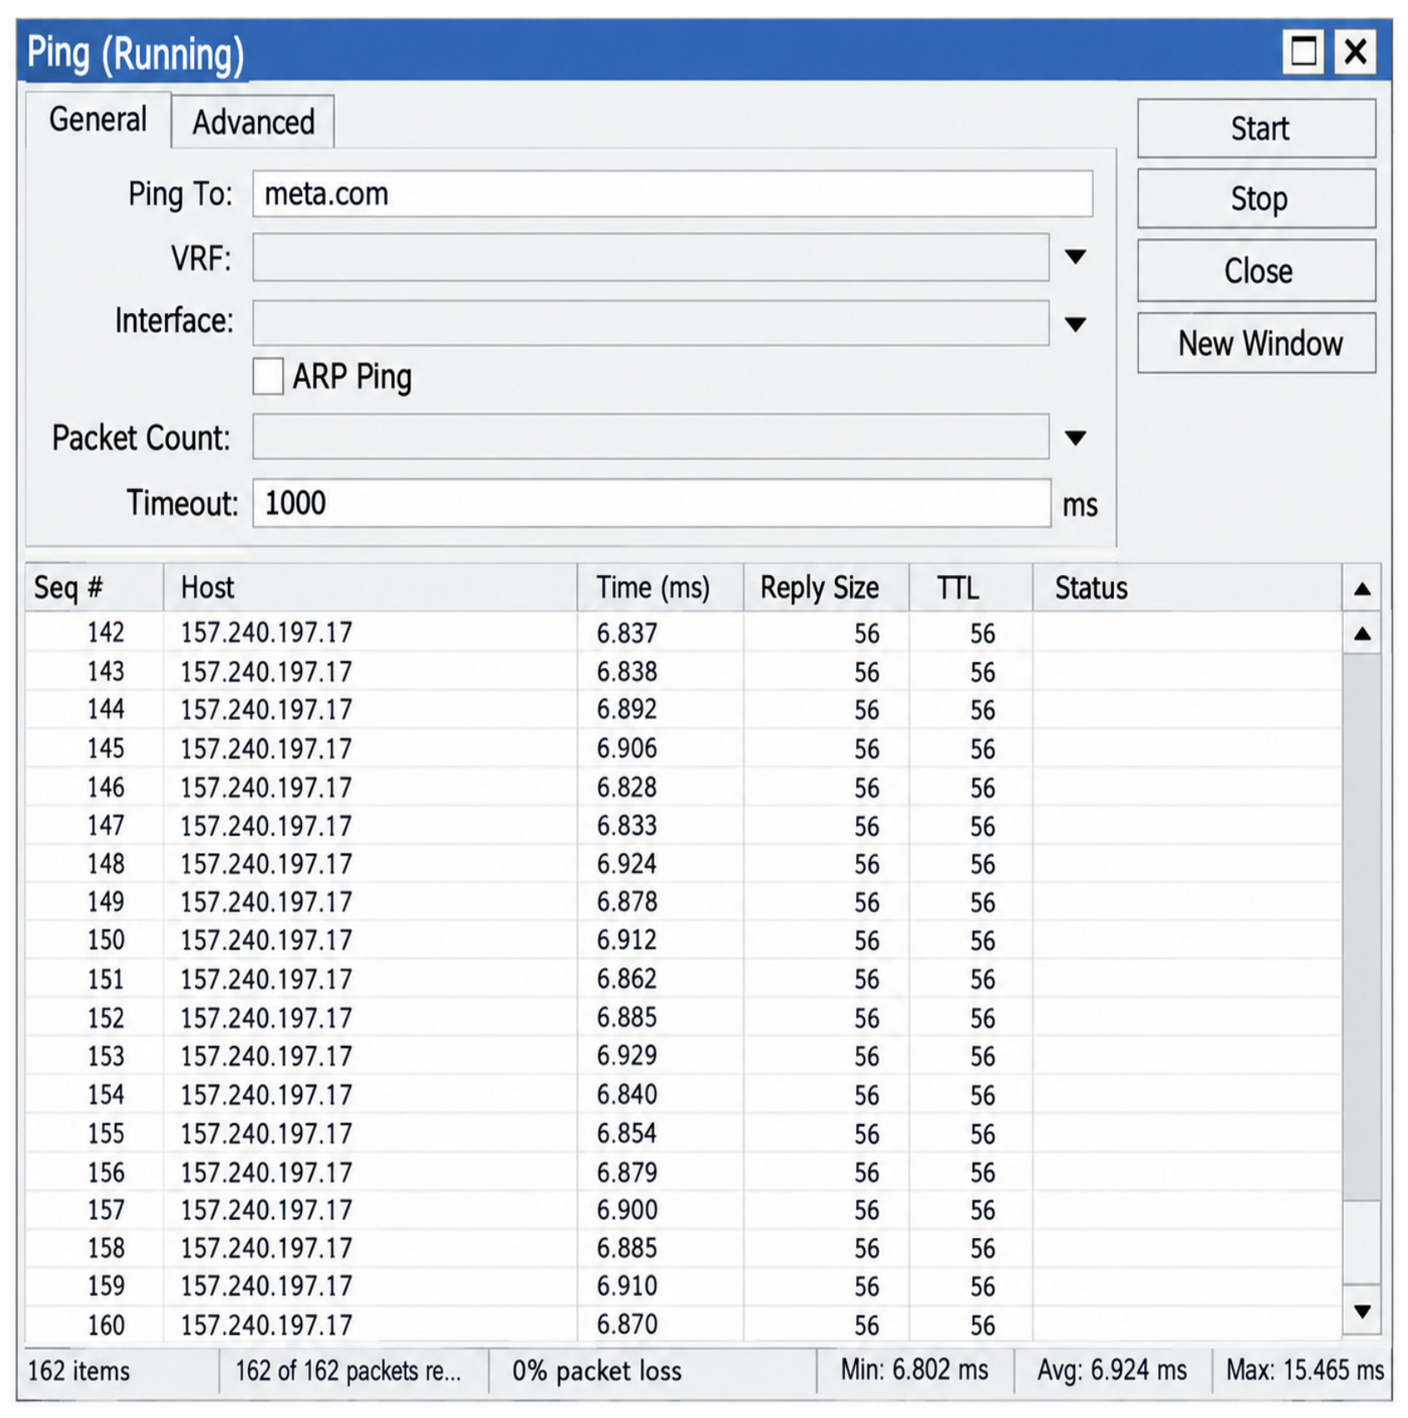Screen dimensions: 1408x1418
Task: Click time value 6.912 in row 150
Action: [626, 940]
